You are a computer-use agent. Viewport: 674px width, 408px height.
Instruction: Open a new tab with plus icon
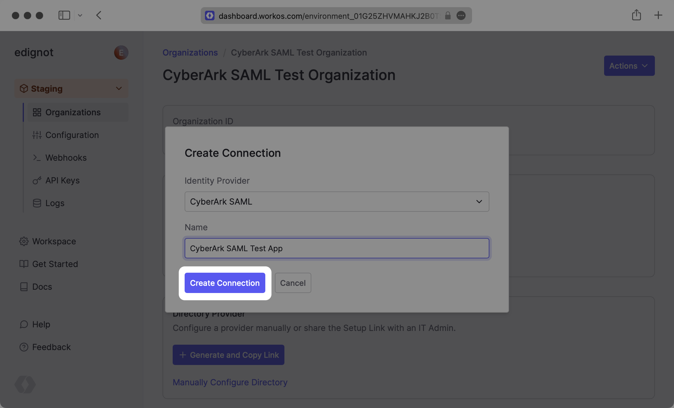658,15
